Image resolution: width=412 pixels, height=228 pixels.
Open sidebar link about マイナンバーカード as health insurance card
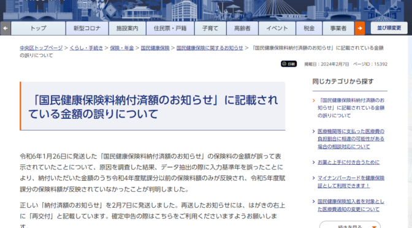pyautogui.click(x=351, y=182)
